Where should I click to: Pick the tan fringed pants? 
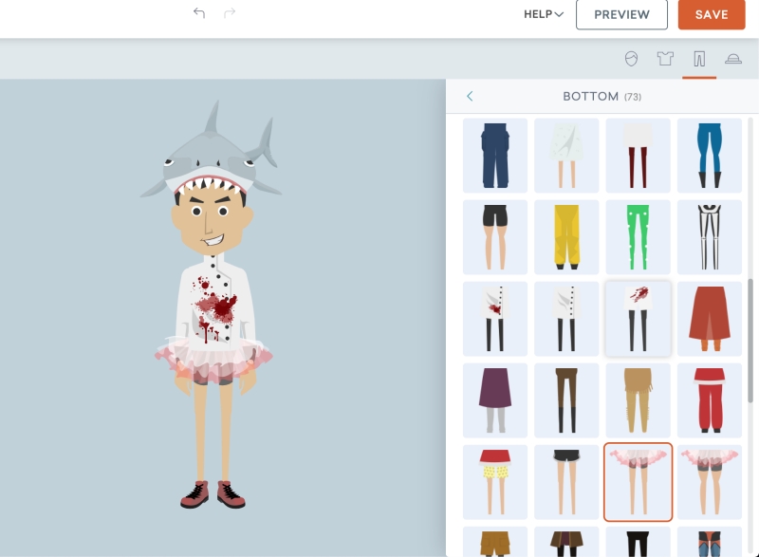(x=638, y=400)
